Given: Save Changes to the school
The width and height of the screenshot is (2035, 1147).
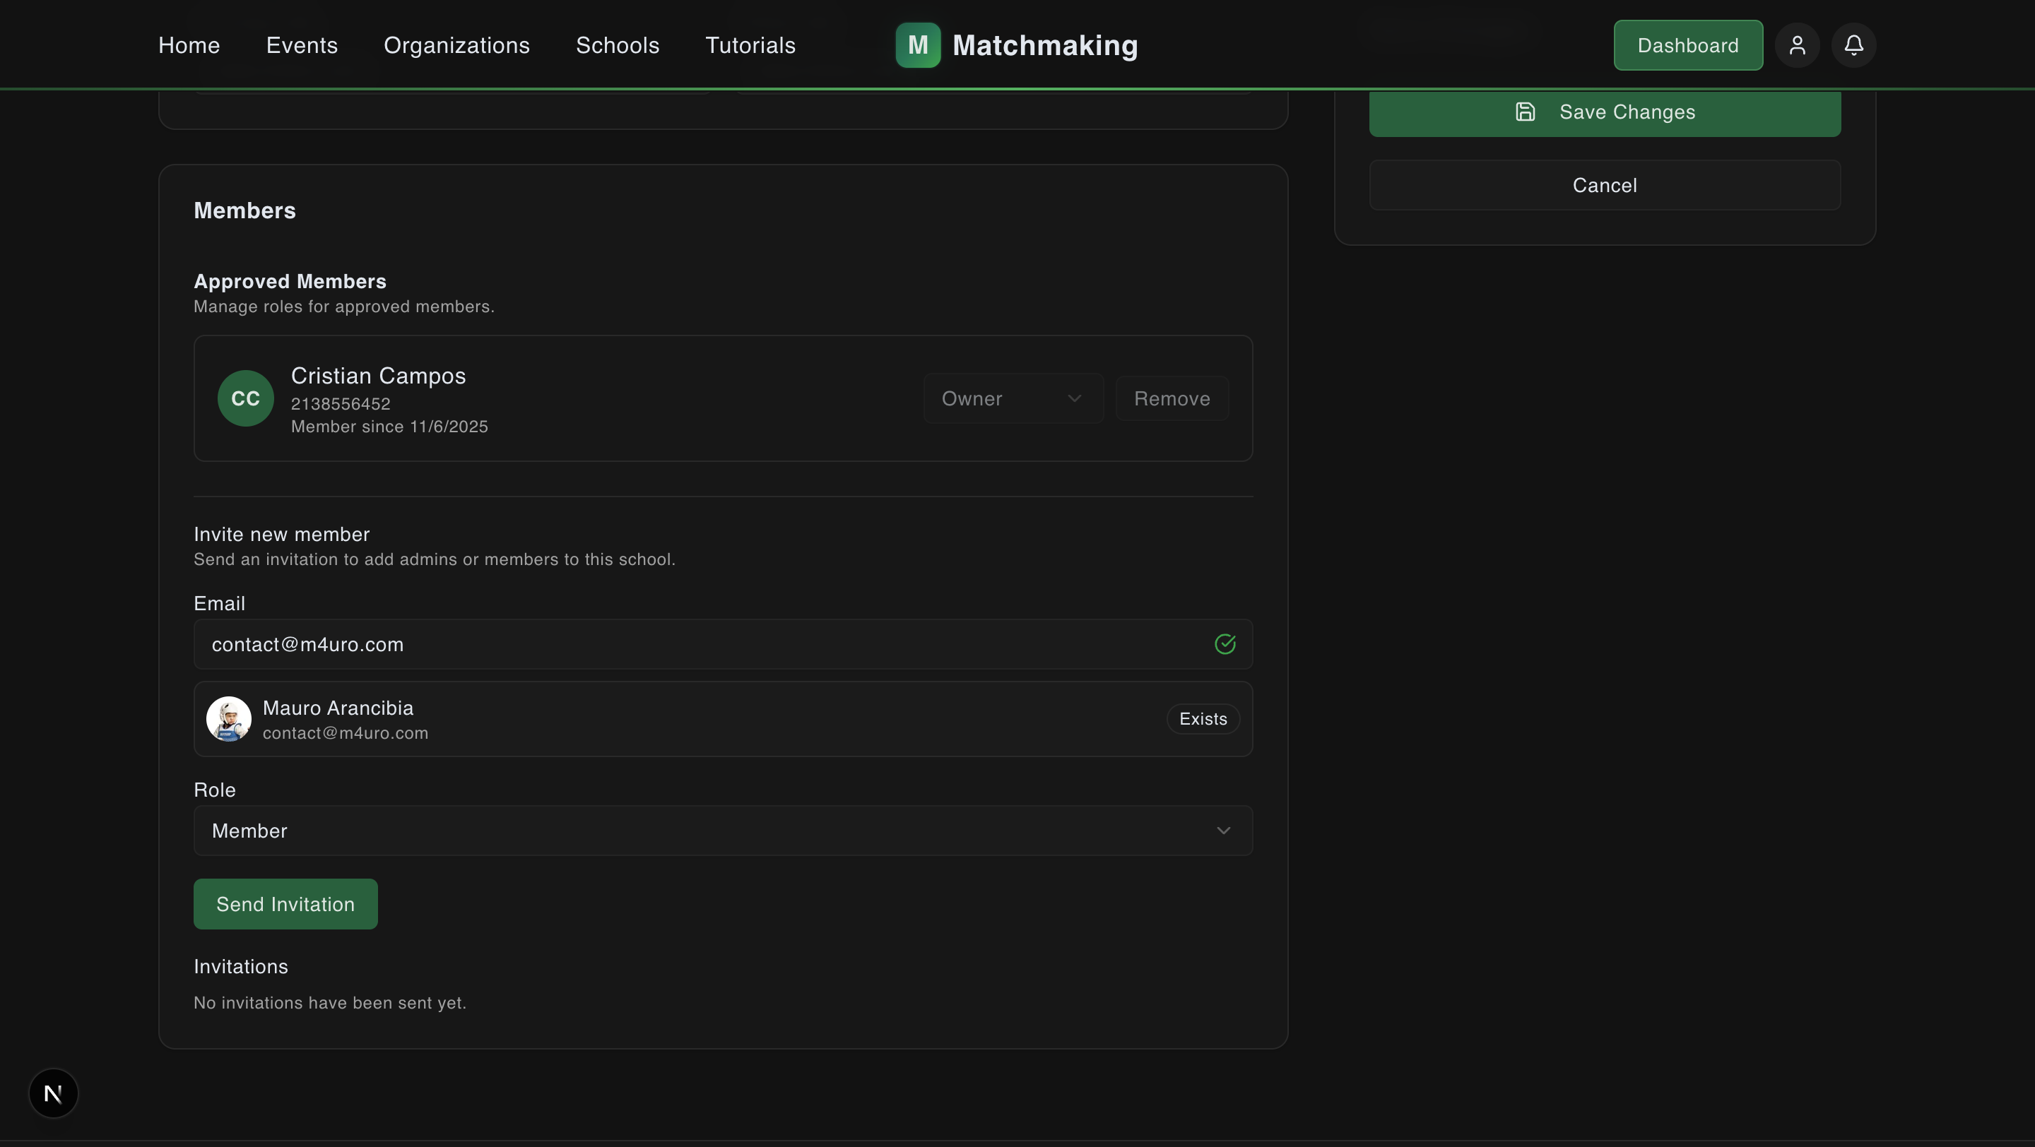Looking at the screenshot, I should [1605, 112].
